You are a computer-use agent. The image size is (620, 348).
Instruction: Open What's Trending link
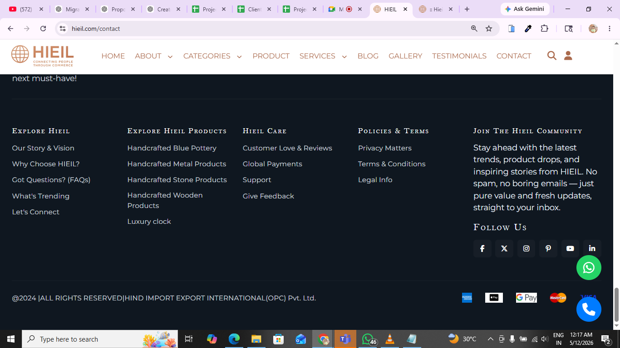(41, 196)
